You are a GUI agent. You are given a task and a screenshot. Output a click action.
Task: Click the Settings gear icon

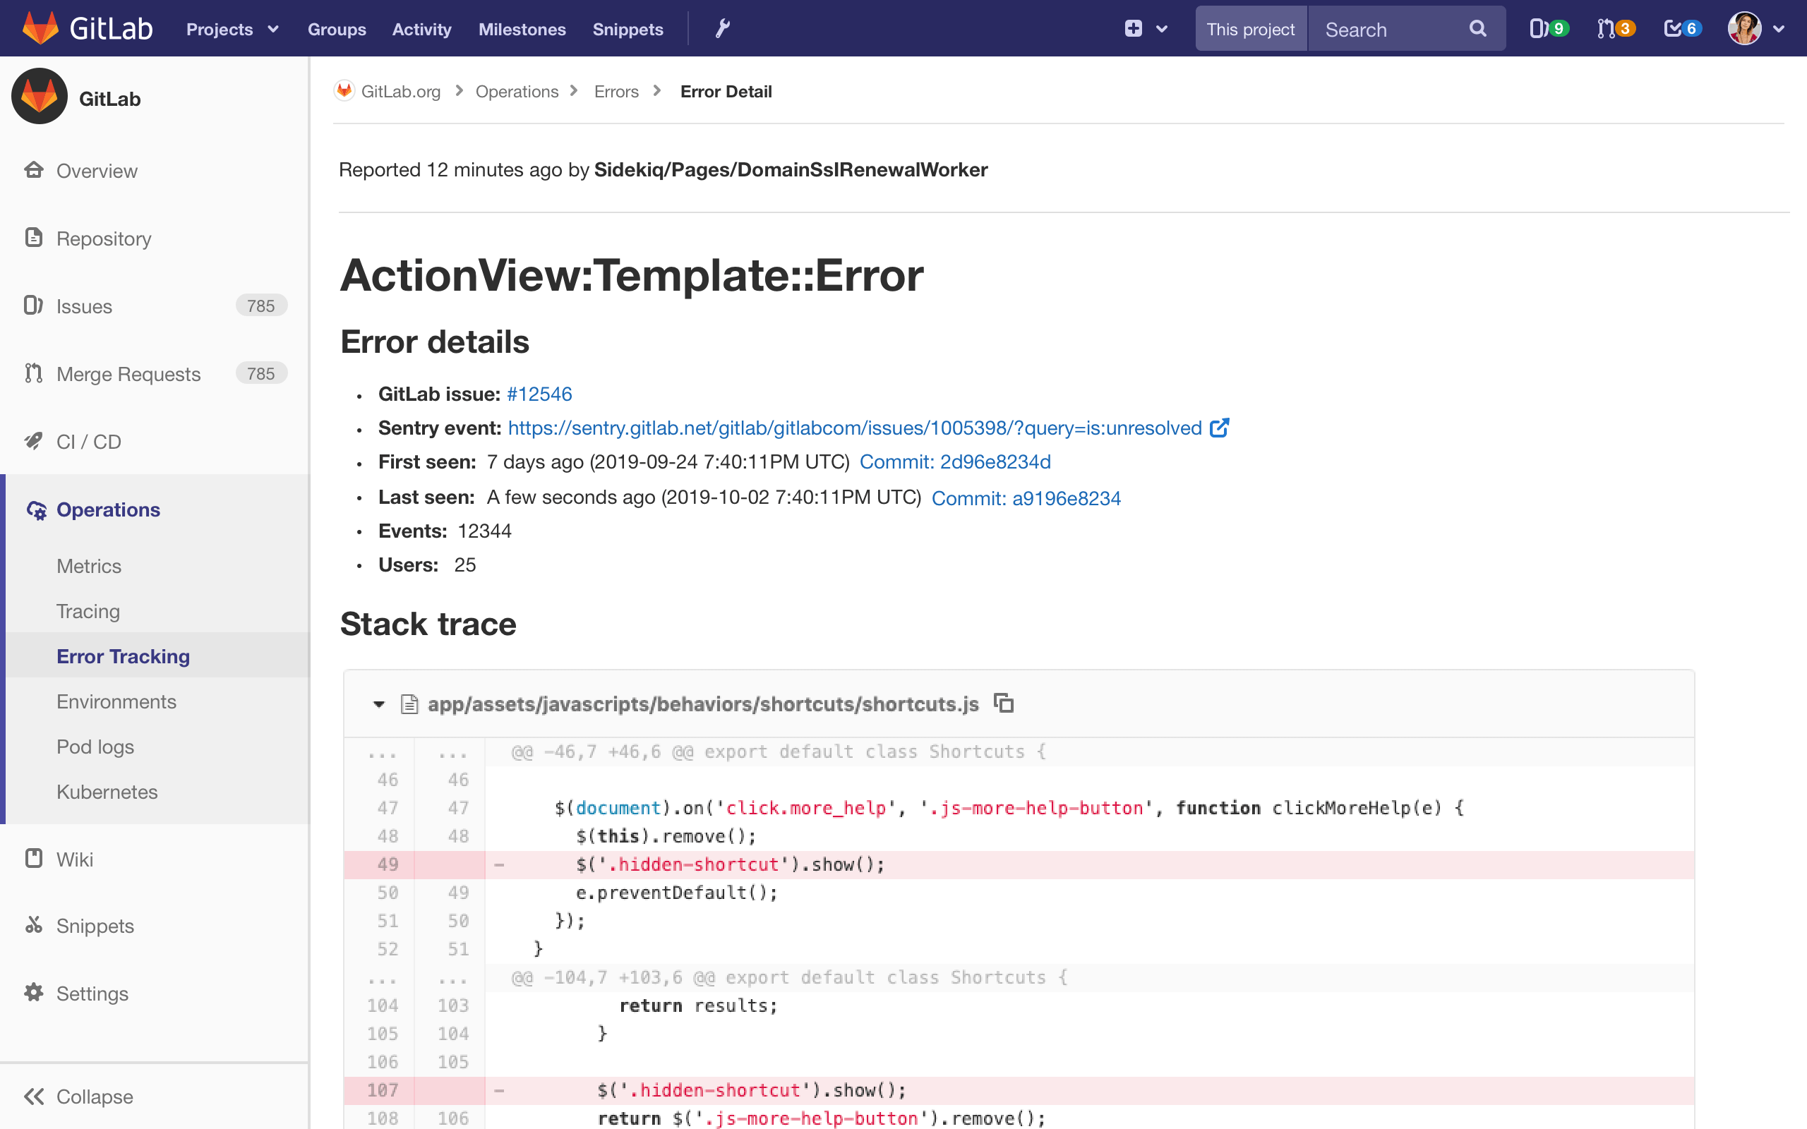click(x=34, y=992)
